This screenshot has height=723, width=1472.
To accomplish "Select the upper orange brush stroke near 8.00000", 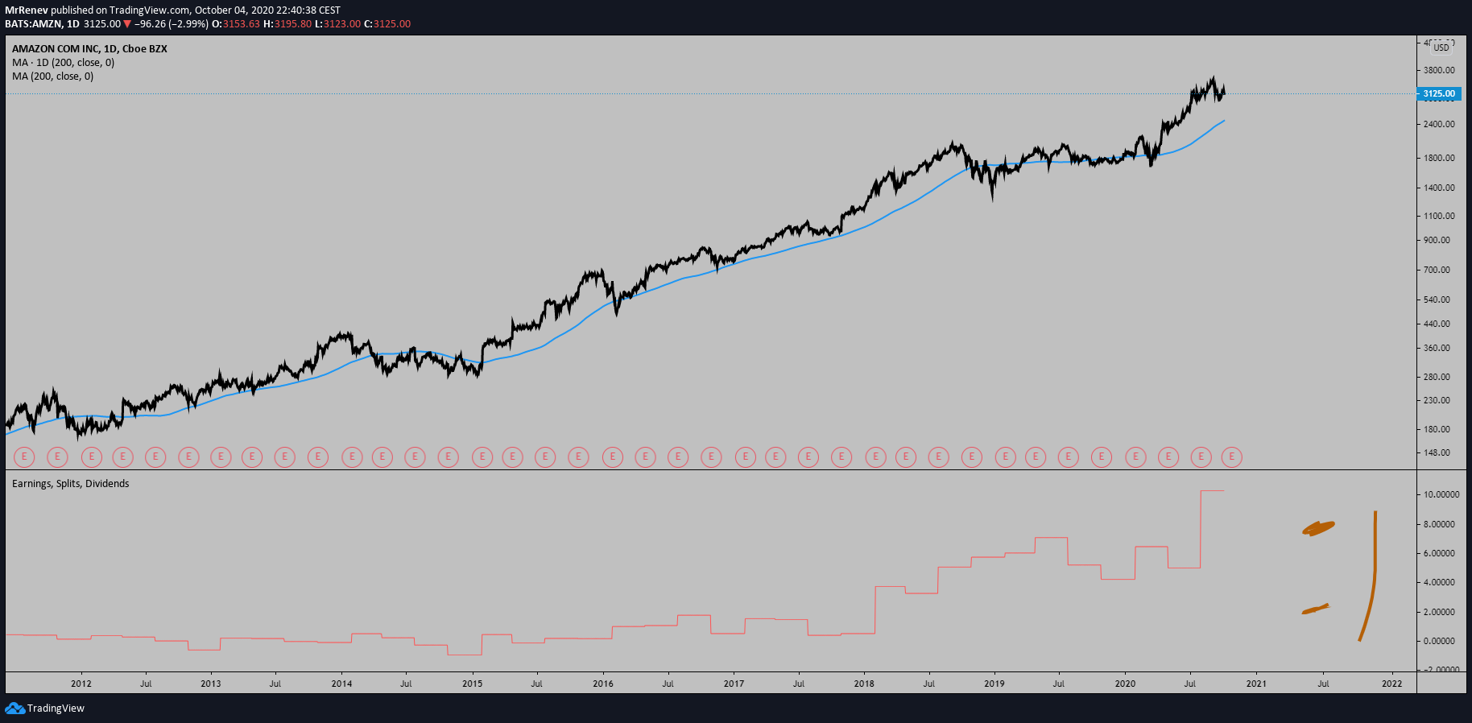I will pyautogui.click(x=1318, y=528).
